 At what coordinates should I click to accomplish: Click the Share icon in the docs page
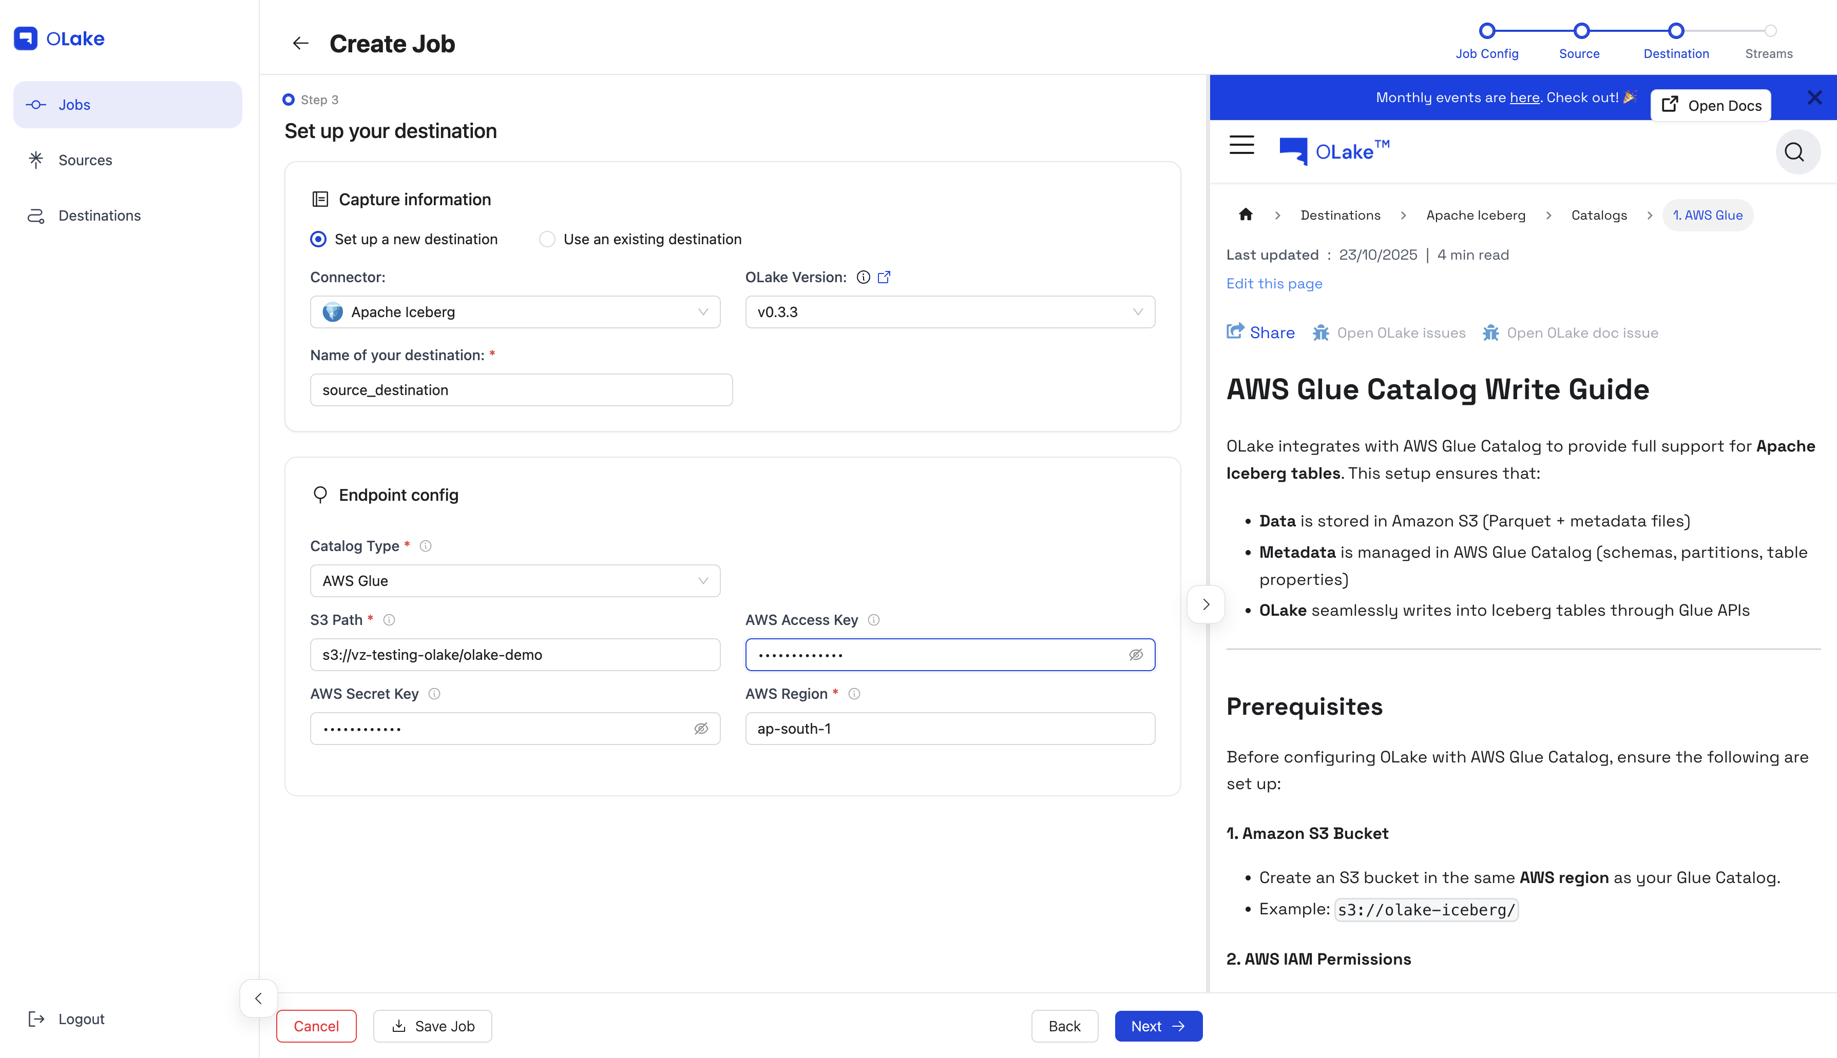(x=1236, y=331)
